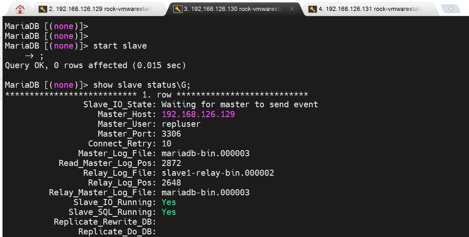Screen dimensions: 469x237
Task: Close the 192.168.126.129 session tab
Action: coord(157,9)
